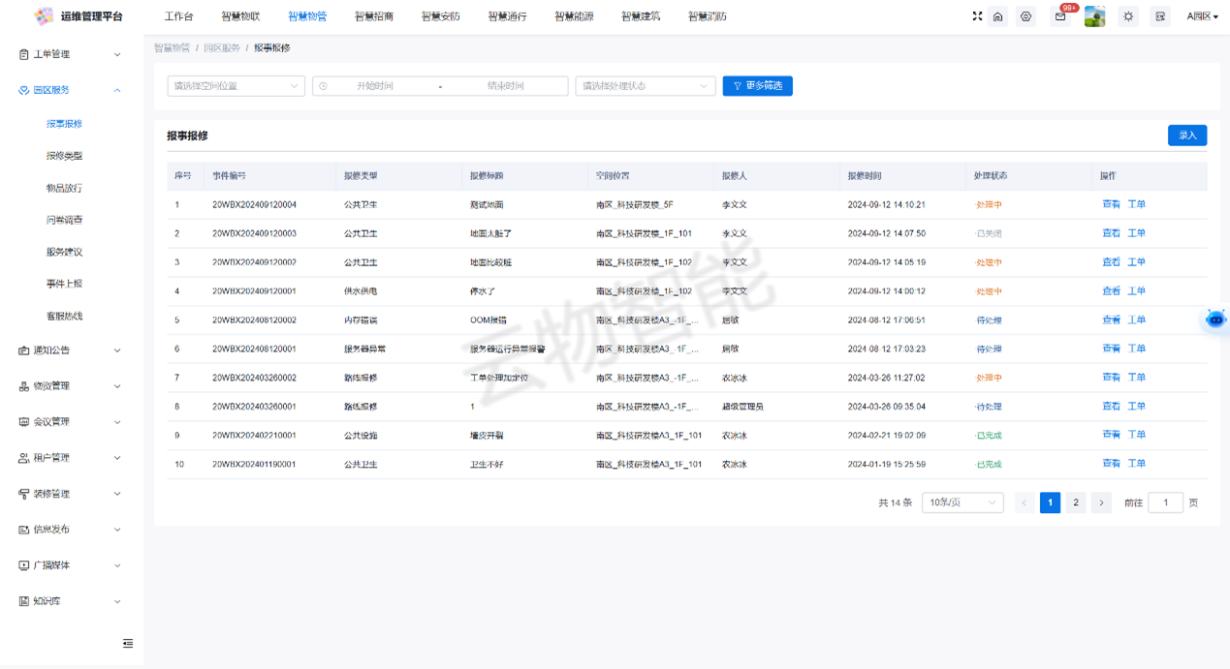Expand the 广播媒体 sidebar group
This screenshot has width=1230, height=669.
pyautogui.click(x=72, y=565)
